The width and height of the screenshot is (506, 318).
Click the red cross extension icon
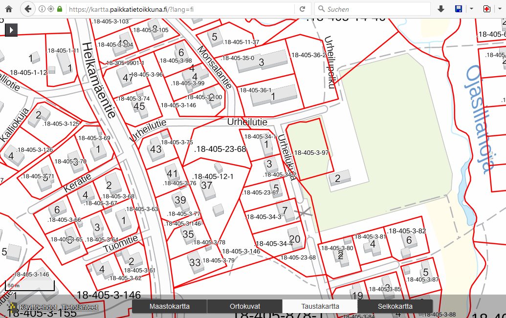[486, 9]
